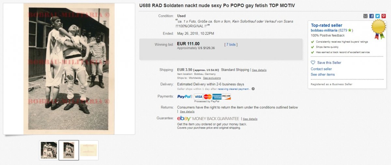The height and width of the screenshot is (165, 391).
Task: View the 7 bids history
Action: (231, 45)
